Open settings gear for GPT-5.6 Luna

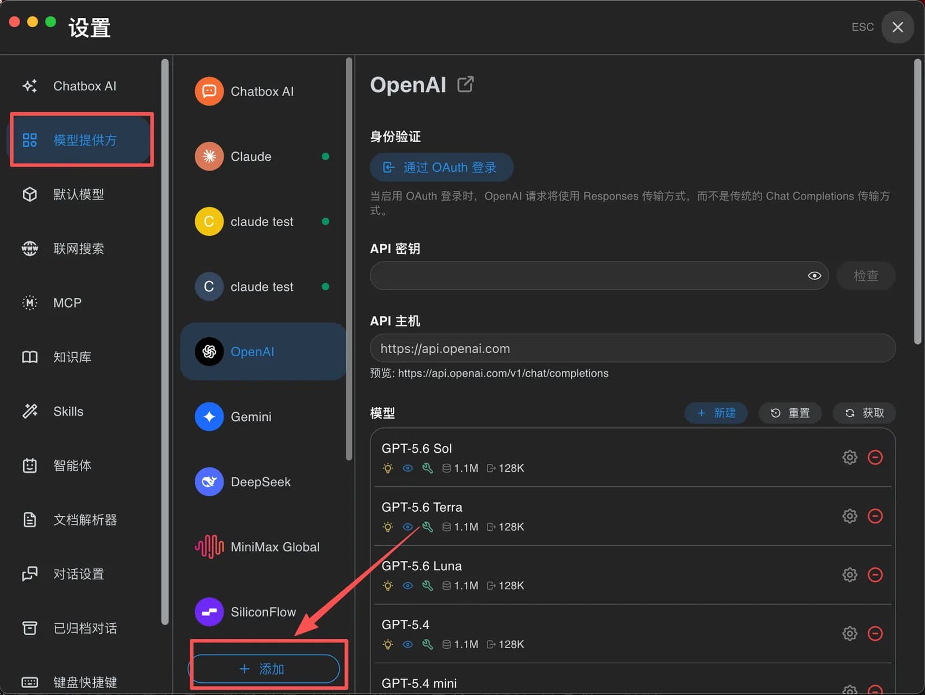pos(849,575)
